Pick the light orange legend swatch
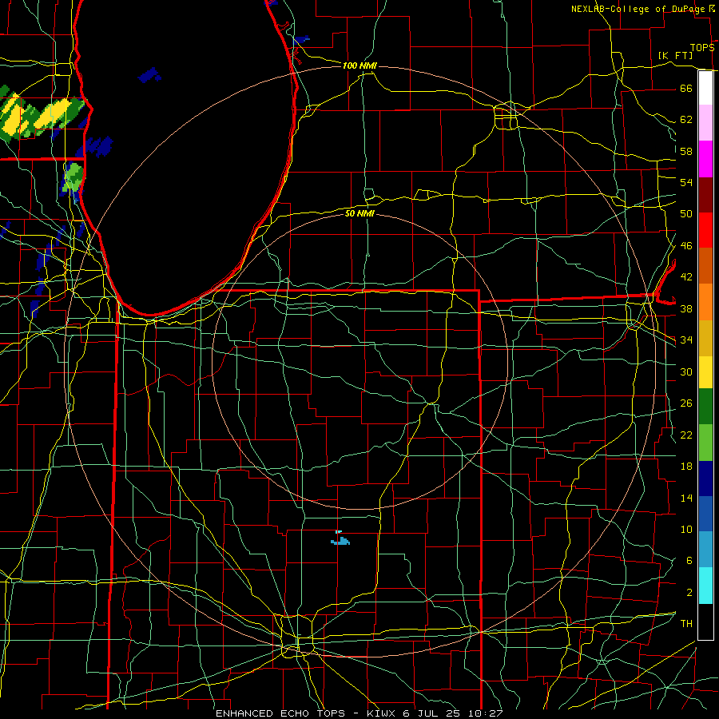Image resolution: width=719 pixels, height=719 pixels. pos(705,302)
